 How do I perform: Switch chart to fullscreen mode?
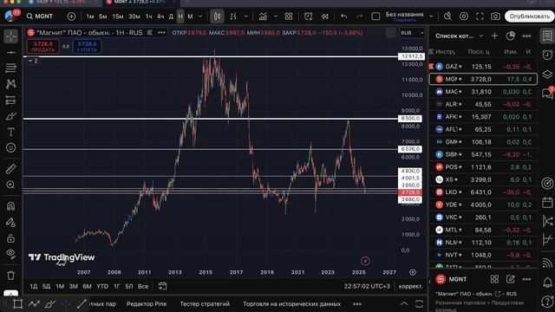click(480, 16)
